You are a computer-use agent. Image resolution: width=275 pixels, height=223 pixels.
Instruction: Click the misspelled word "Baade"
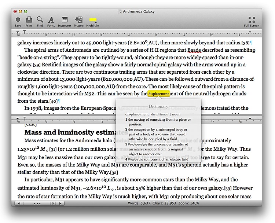coord(194,50)
